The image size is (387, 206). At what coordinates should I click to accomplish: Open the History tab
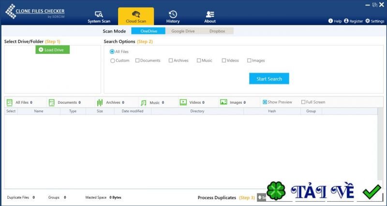click(173, 16)
